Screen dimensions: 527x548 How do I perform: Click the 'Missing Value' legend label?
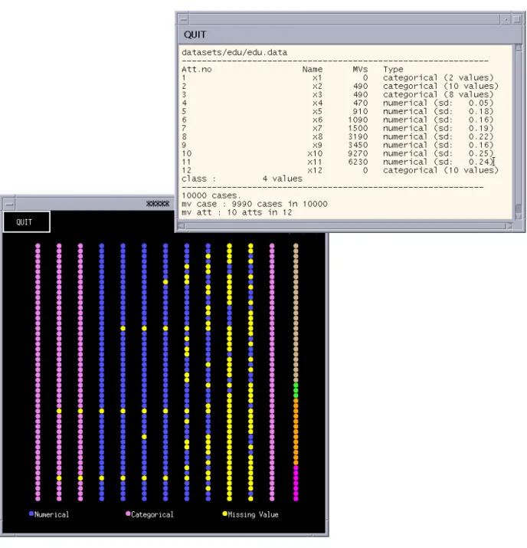pyautogui.click(x=254, y=514)
